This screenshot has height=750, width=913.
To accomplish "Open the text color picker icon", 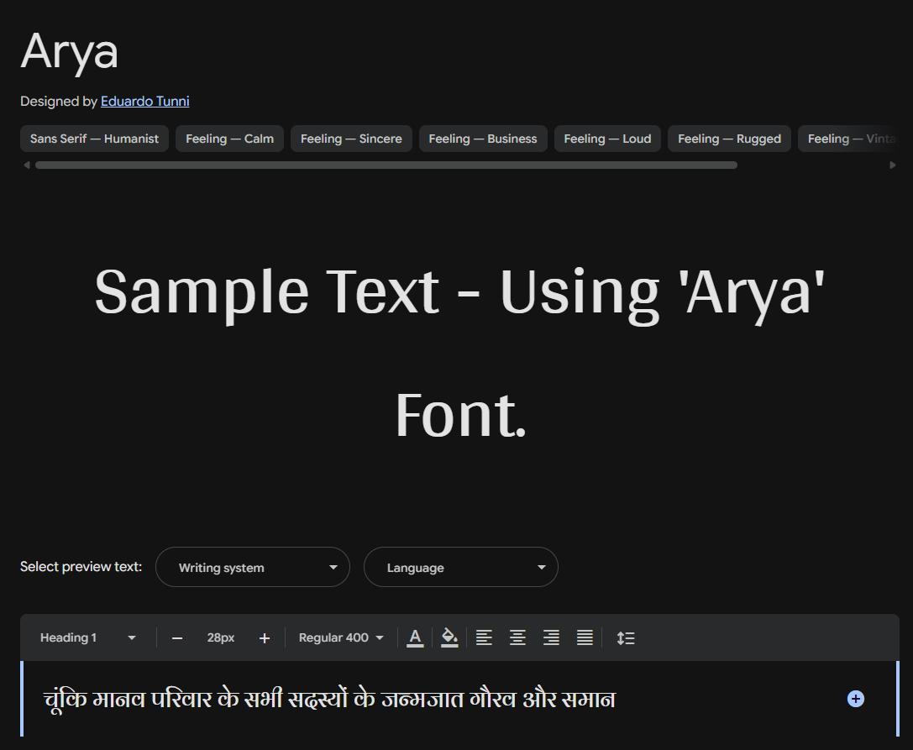I will (x=415, y=637).
